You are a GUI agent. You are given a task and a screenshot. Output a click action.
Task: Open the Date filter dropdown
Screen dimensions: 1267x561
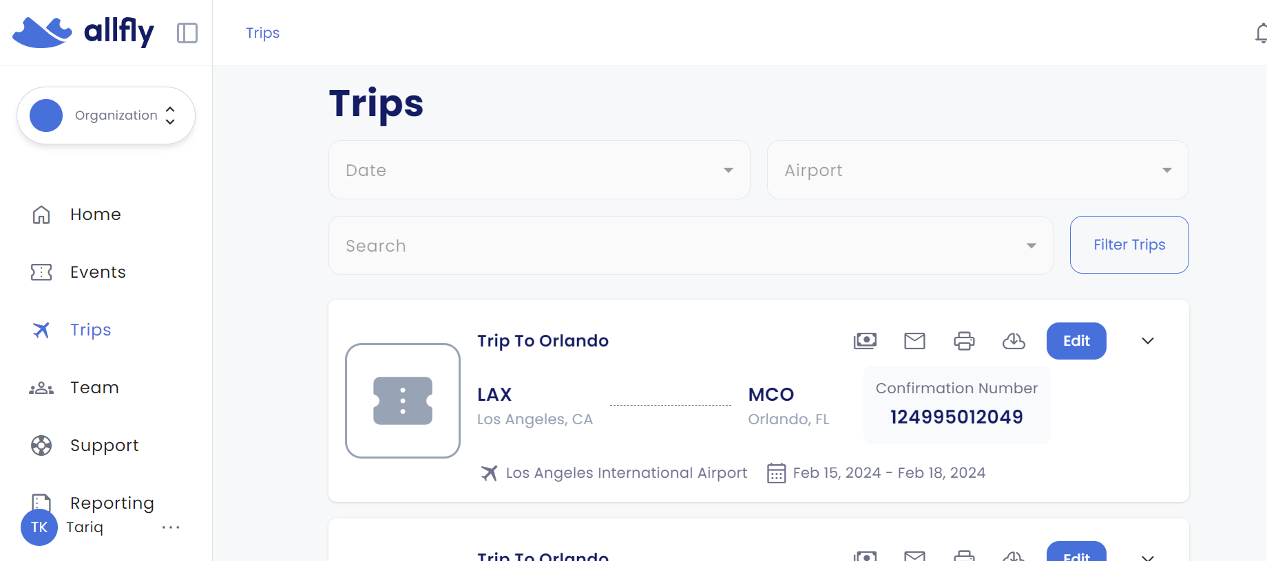click(539, 170)
